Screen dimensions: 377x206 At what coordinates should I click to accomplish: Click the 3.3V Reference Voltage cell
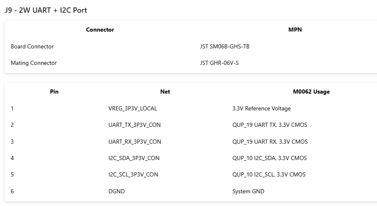click(x=261, y=108)
